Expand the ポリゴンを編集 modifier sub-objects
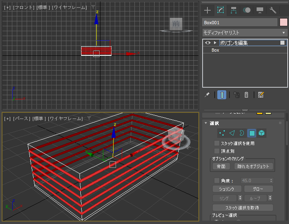This screenshot has width=289, height=224. [x=215, y=43]
